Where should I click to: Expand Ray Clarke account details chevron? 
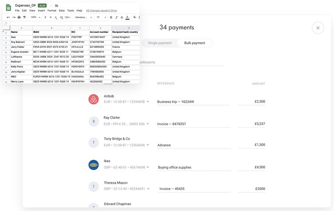(x=148, y=124)
